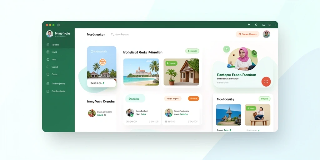320x160 pixels.
Task: Open the right person avatar in middle card
Action: click(169, 112)
